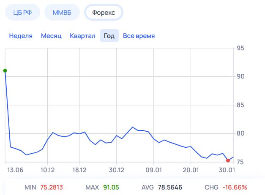Click the 20.01 date axis label
The height and width of the screenshot is (195, 265).
pos(191,170)
